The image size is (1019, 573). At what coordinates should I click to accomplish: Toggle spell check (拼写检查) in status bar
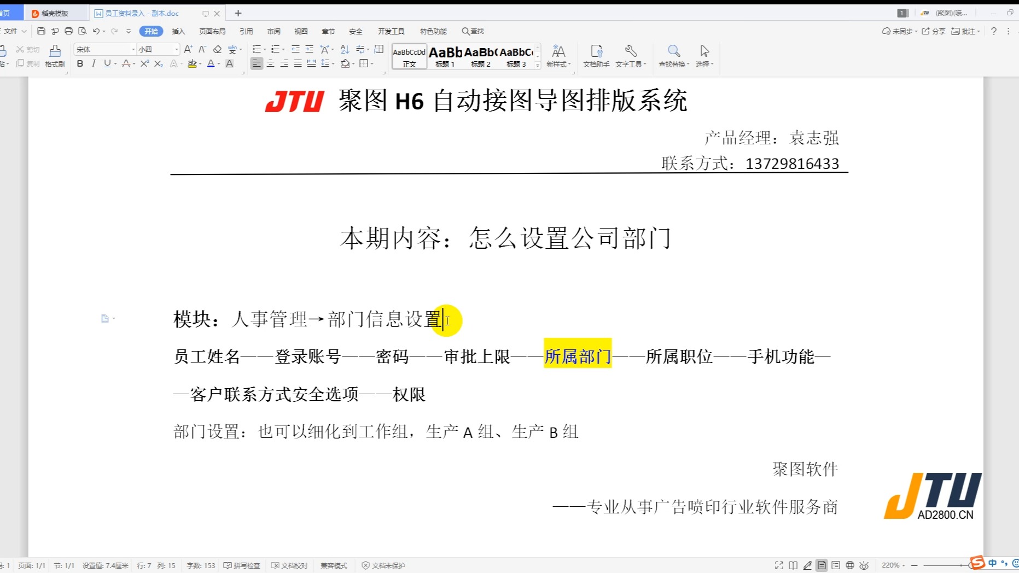[242, 565]
